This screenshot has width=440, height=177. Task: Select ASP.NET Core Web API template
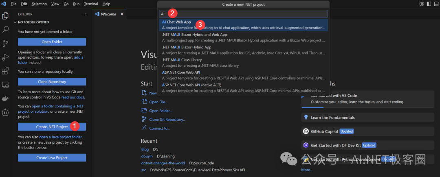coord(243,75)
